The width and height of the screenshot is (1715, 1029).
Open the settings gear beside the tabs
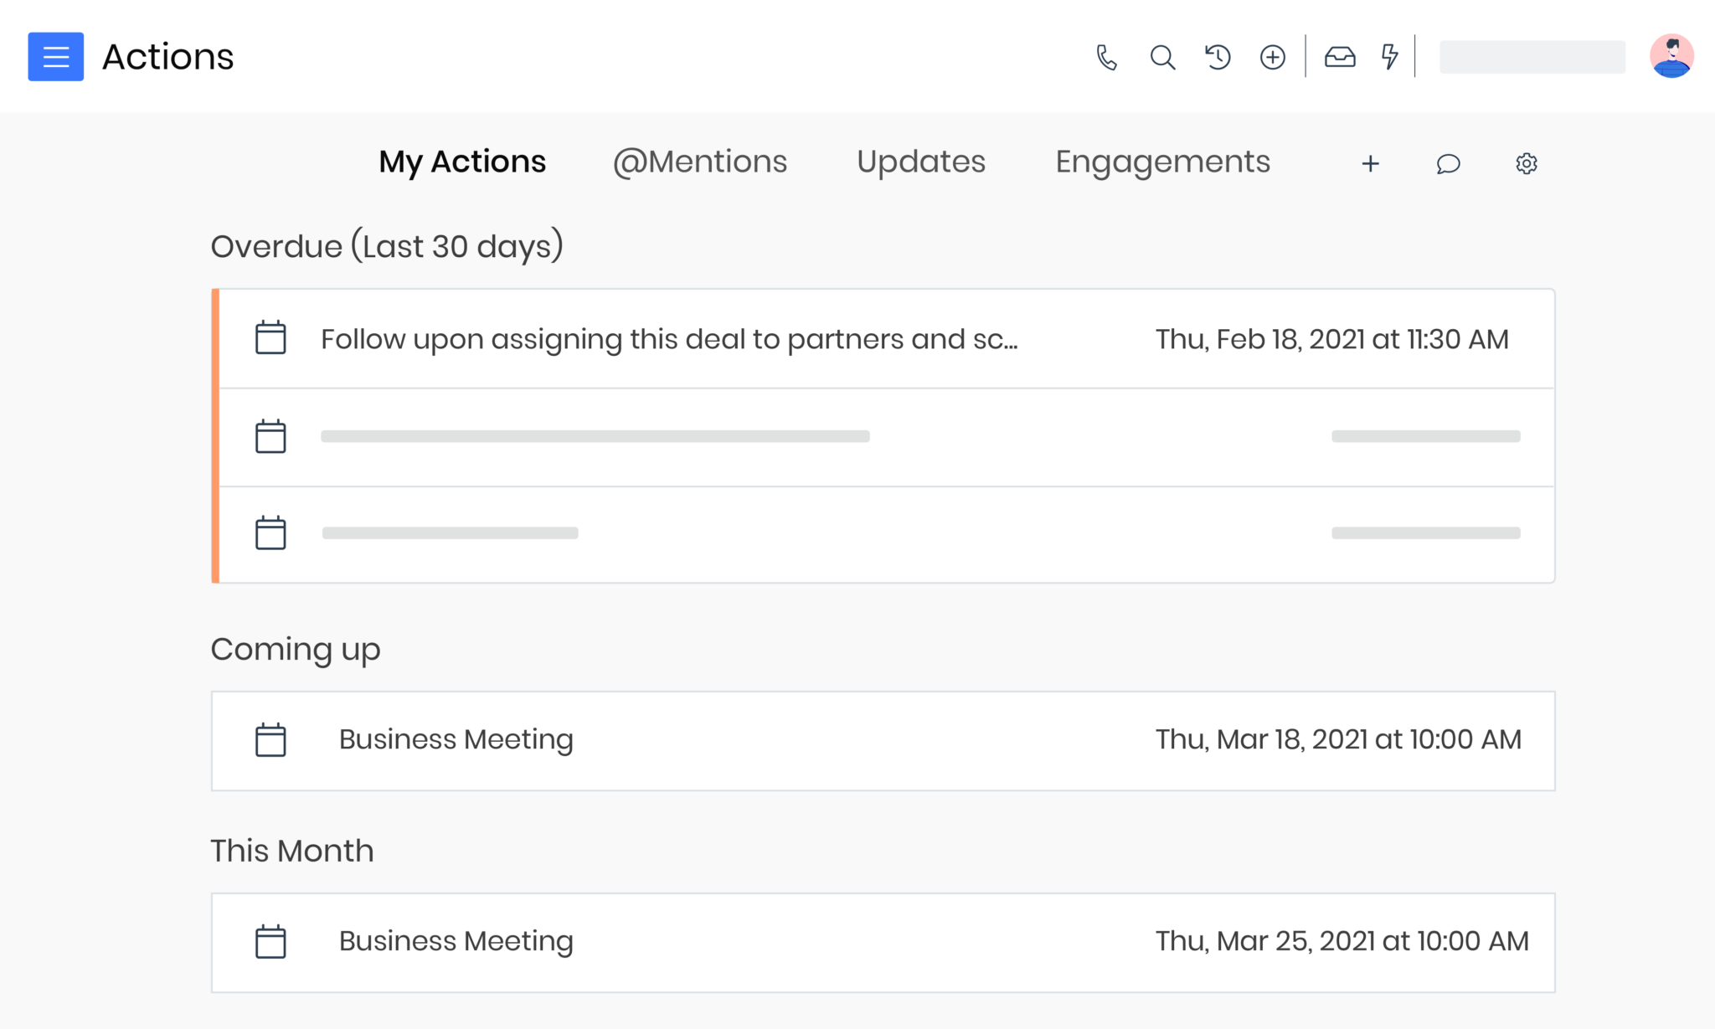[1526, 163]
